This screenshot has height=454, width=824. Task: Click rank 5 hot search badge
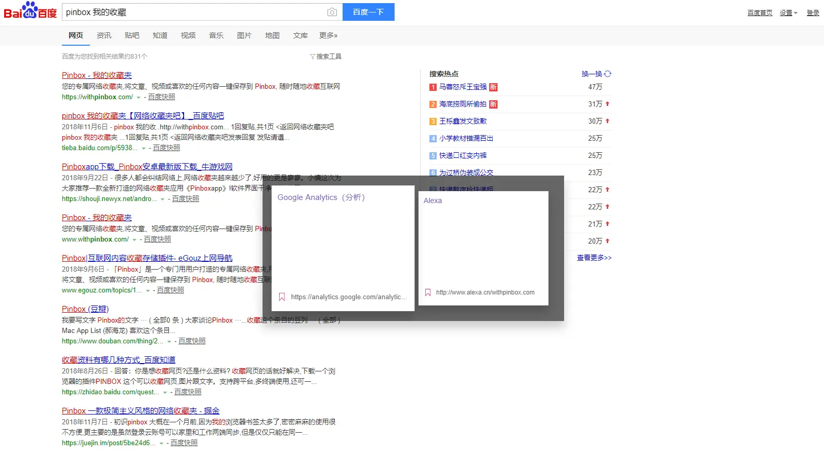(x=433, y=156)
